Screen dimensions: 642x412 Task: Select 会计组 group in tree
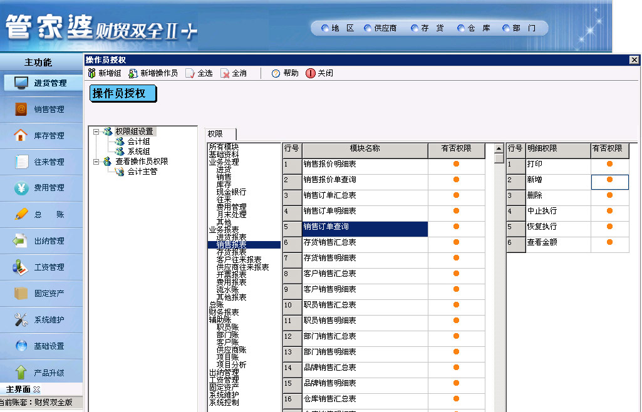tap(138, 142)
